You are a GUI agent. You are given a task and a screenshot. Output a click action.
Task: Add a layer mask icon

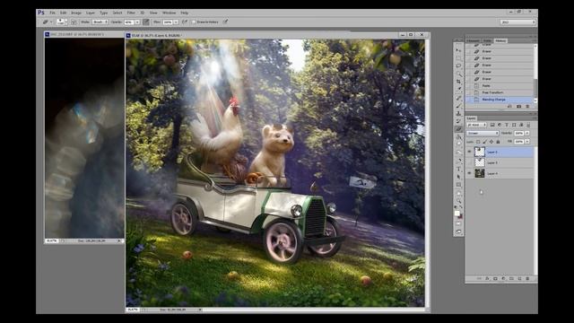tap(495, 279)
